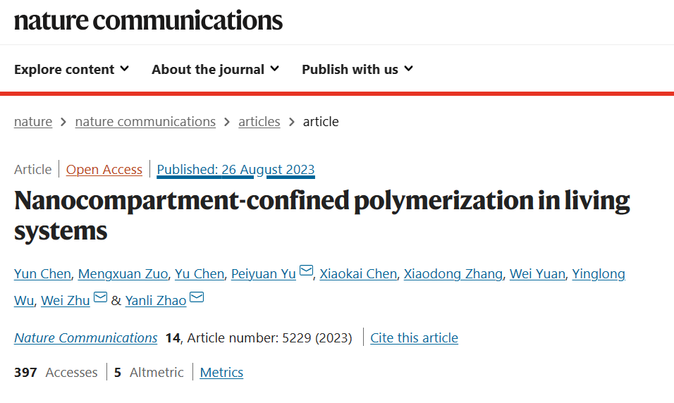Image resolution: width=674 pixels, height=403 pixels.
Task: Open the Metrics link
Action: point(222,372)
